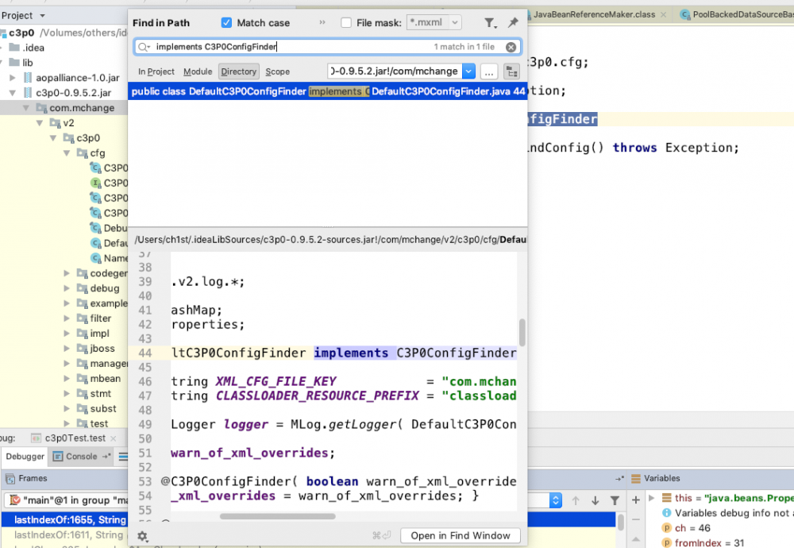Open search history magnifier icon

tap(145, 48)
